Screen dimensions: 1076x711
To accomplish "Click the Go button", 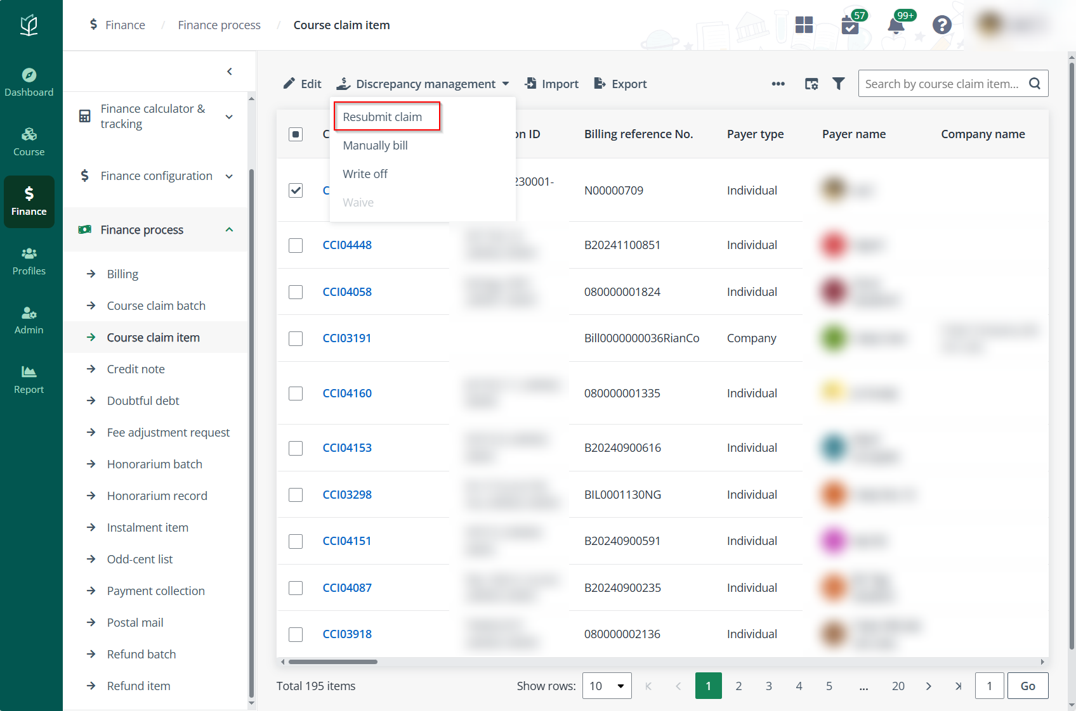I will [x=1028, y=686].
